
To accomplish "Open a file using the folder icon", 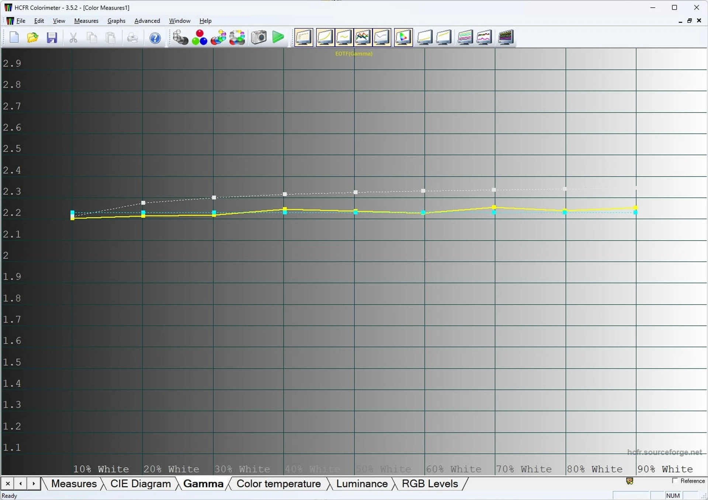I will pyautogui.click(x=33, y=38).
